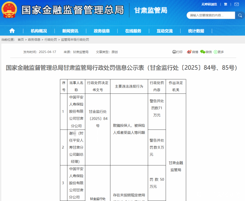Open the mail envelope icon
Screen dimensions: 245x201
237,5
